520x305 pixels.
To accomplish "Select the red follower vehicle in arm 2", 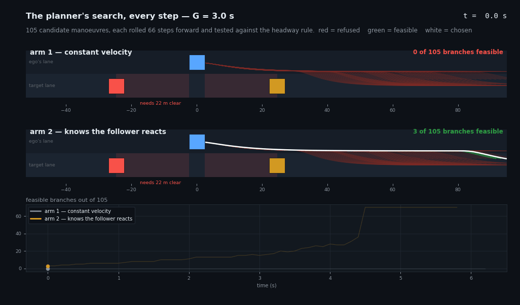I will 117,166.
